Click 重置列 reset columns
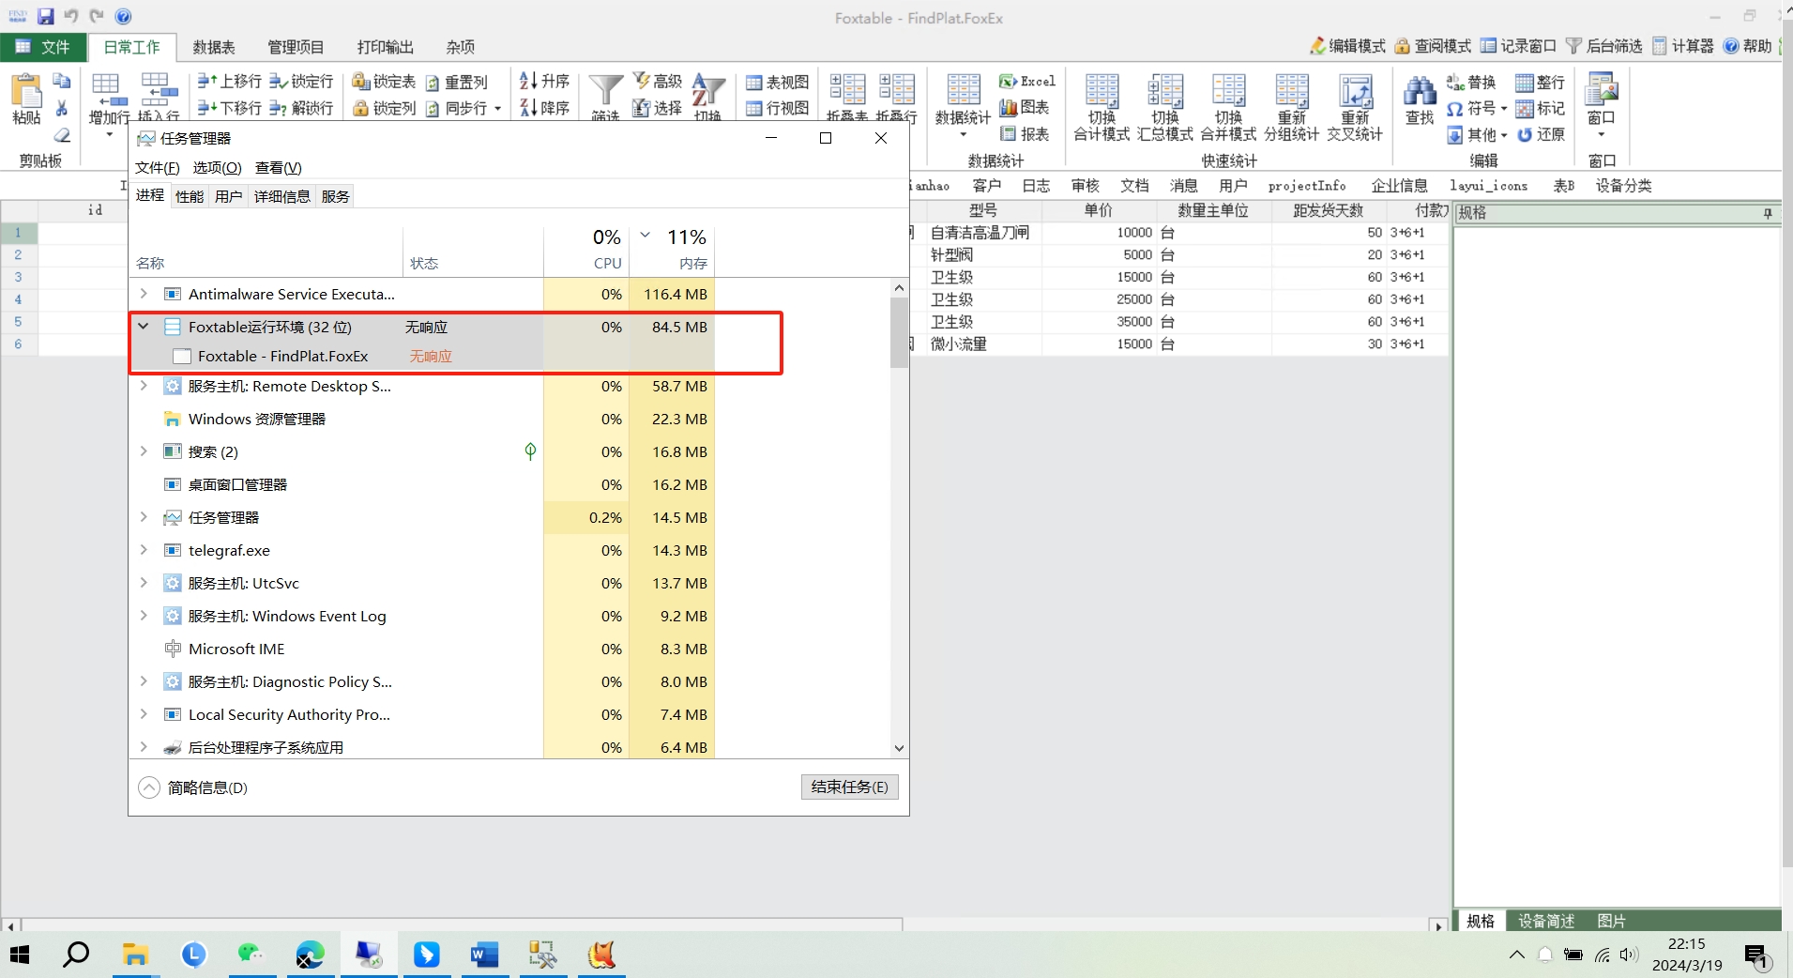The image size is (1793, 978). 457,82
